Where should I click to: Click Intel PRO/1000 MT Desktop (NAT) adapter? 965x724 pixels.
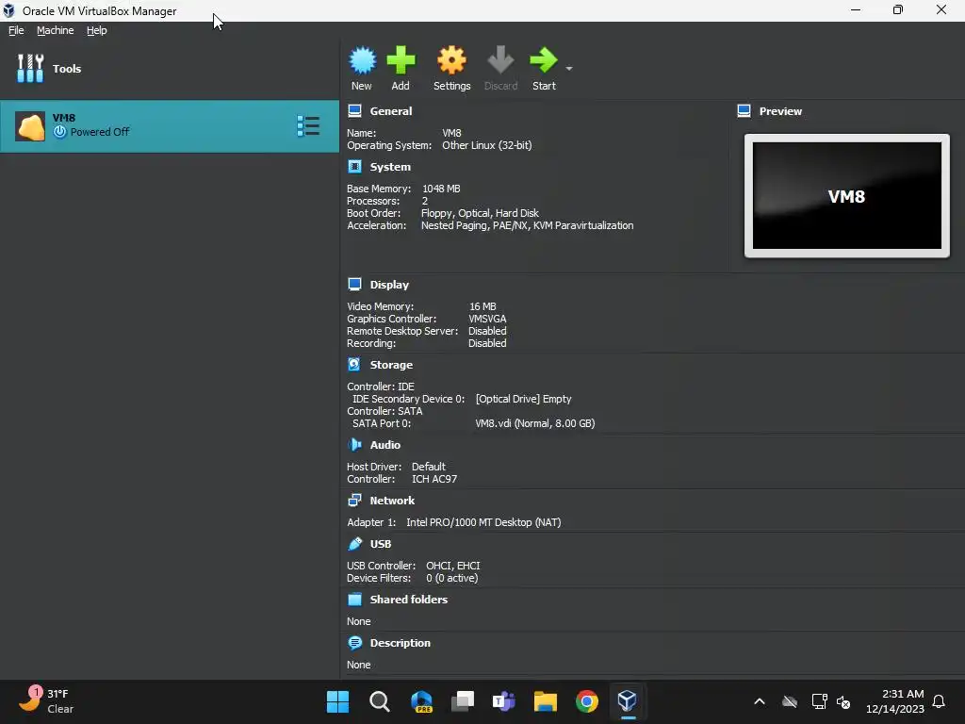(x=483, y=522)
